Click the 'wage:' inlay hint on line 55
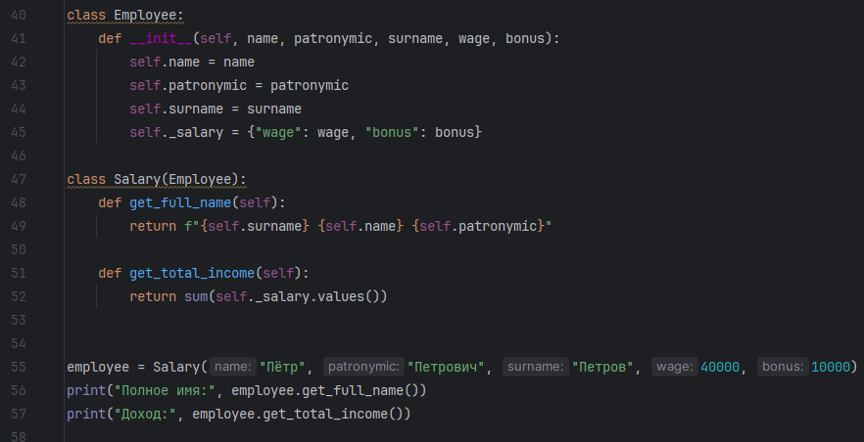 click(x=675, y=367)
